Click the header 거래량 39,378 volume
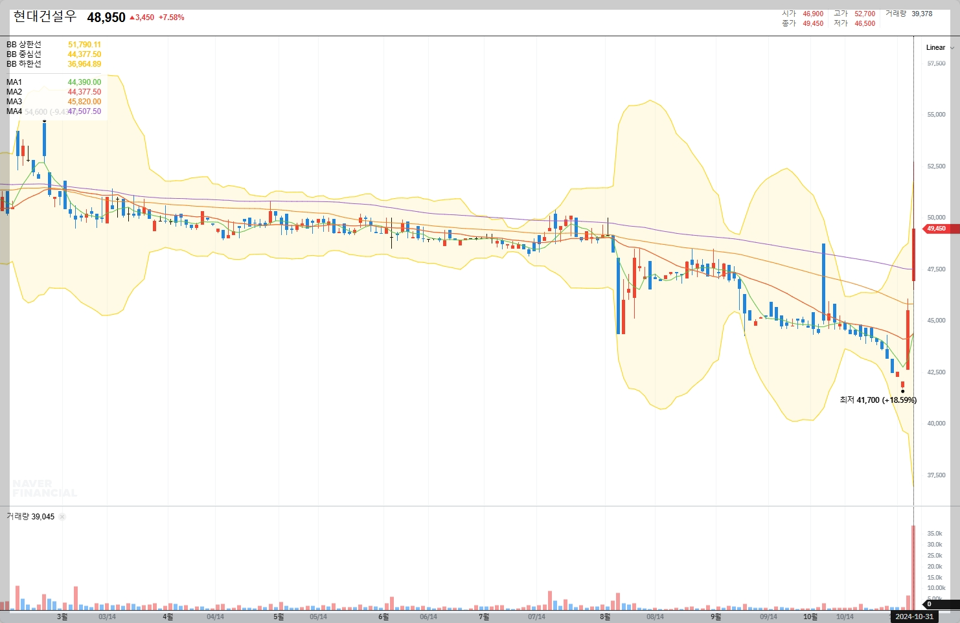This screenshot has height=623, width=960. point(909,14)
